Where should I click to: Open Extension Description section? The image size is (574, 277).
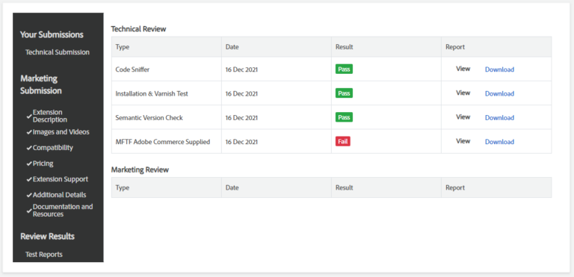click(x=50, y=116)
